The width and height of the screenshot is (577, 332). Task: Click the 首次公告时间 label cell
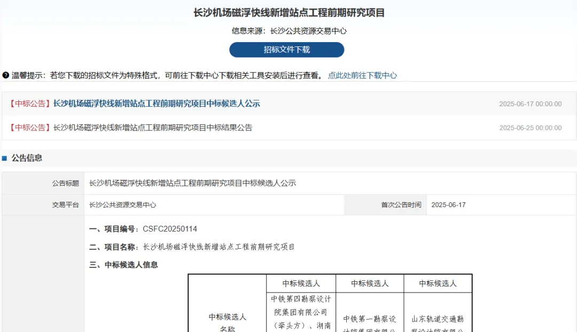coord(385,205)
